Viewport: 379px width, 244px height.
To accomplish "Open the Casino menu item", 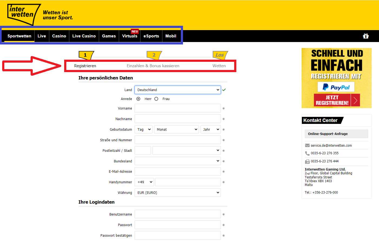I will pos(59,36).
